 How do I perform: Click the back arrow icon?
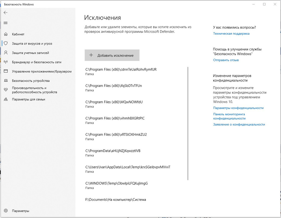[x=5, y=13]
